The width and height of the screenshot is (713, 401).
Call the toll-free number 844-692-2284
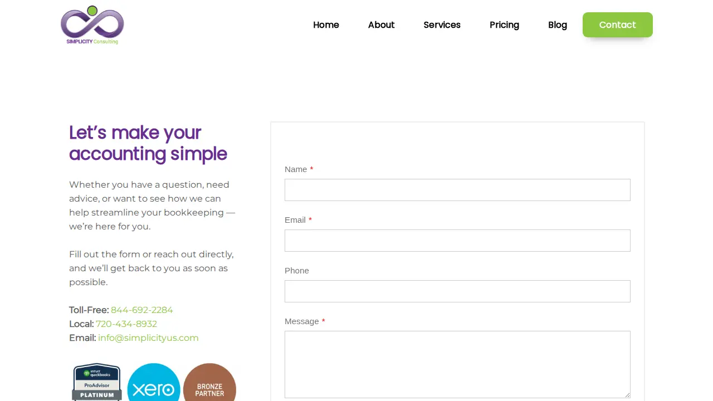point(141,310)
